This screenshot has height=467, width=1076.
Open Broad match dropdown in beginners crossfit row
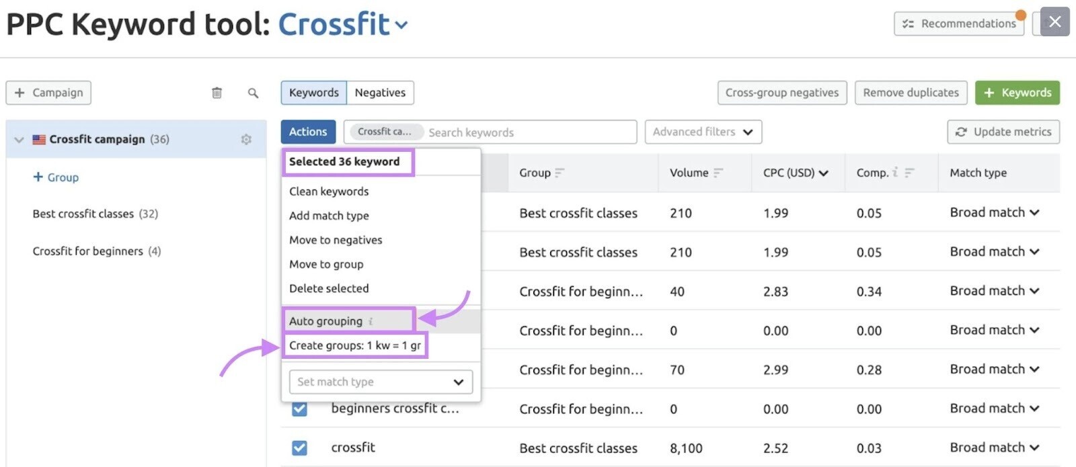pyautogui.click(x=995, y=409)
